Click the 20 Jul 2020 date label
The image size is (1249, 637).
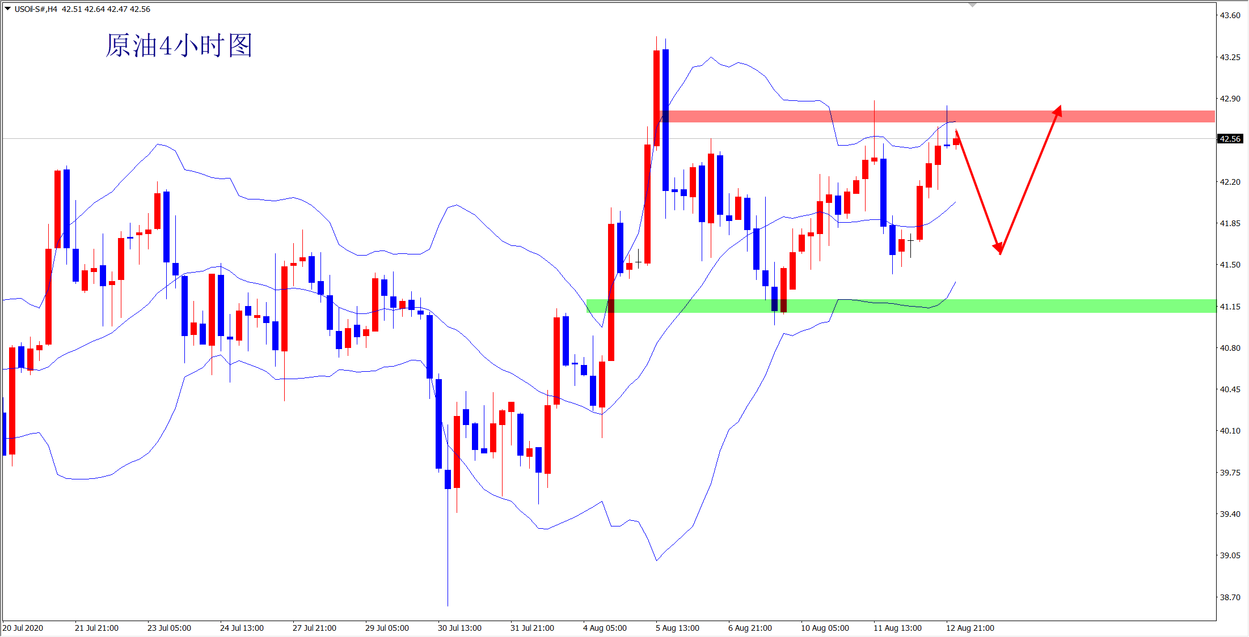(x=23, y=628)
